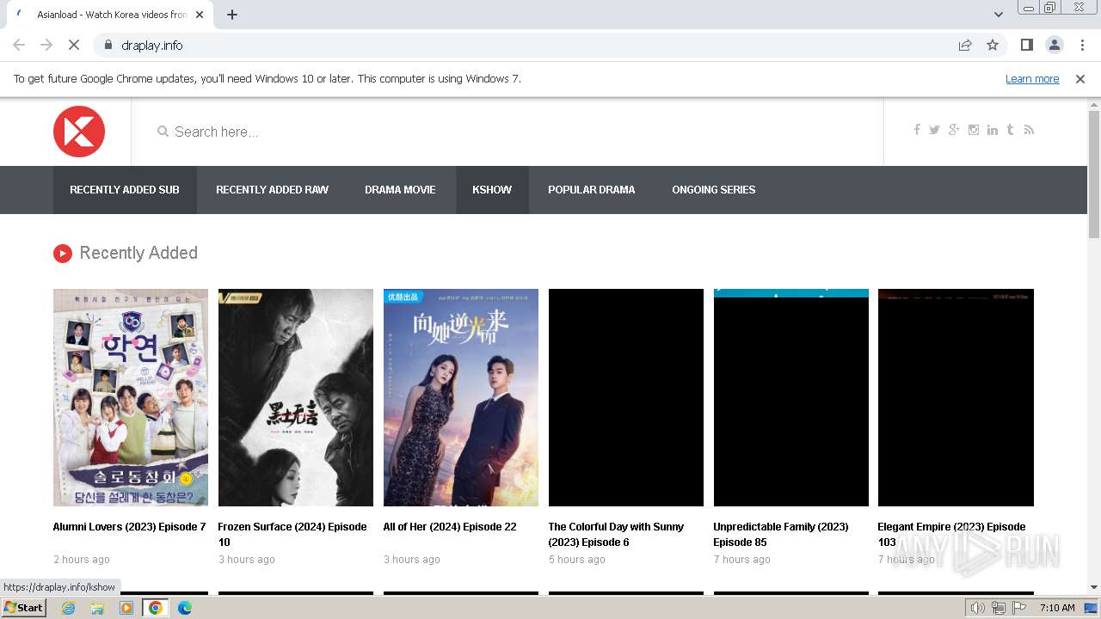Click the Alumni Lovers poster thumbnail
This screenshot has width=1101, height=619.
point(131,397)
